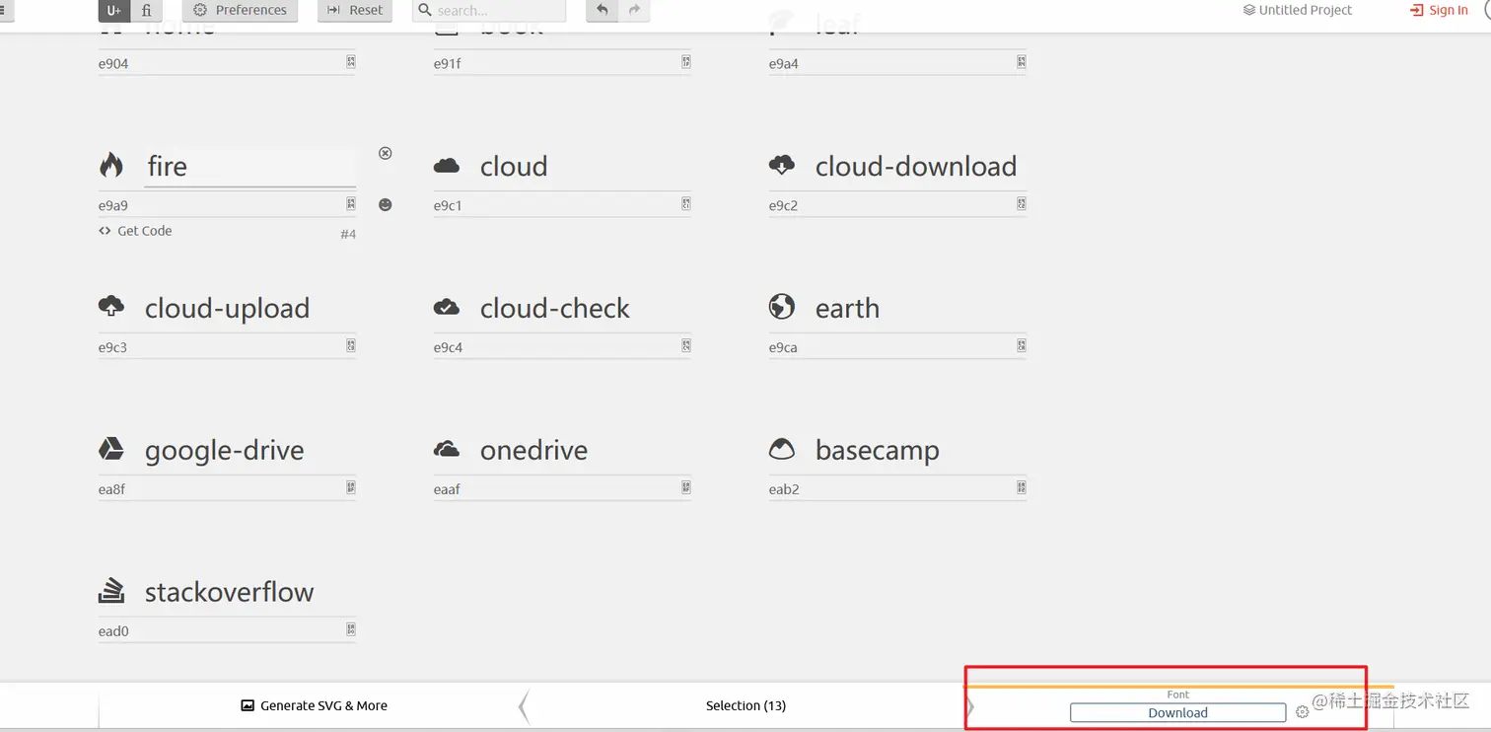Edit the cloud-upload name field

pyautogui.click(x=249, y=308)
